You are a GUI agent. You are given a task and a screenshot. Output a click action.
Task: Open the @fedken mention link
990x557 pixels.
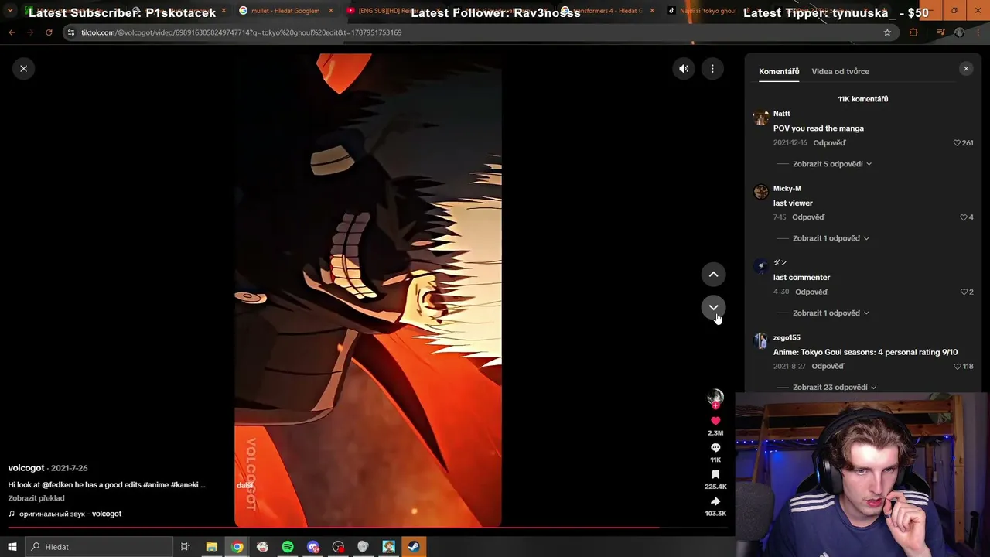[x=57, y=485]
